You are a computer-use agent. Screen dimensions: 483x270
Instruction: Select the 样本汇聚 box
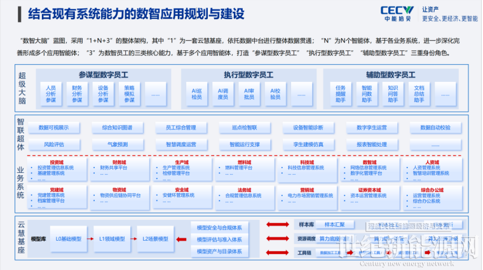point(335,225)
